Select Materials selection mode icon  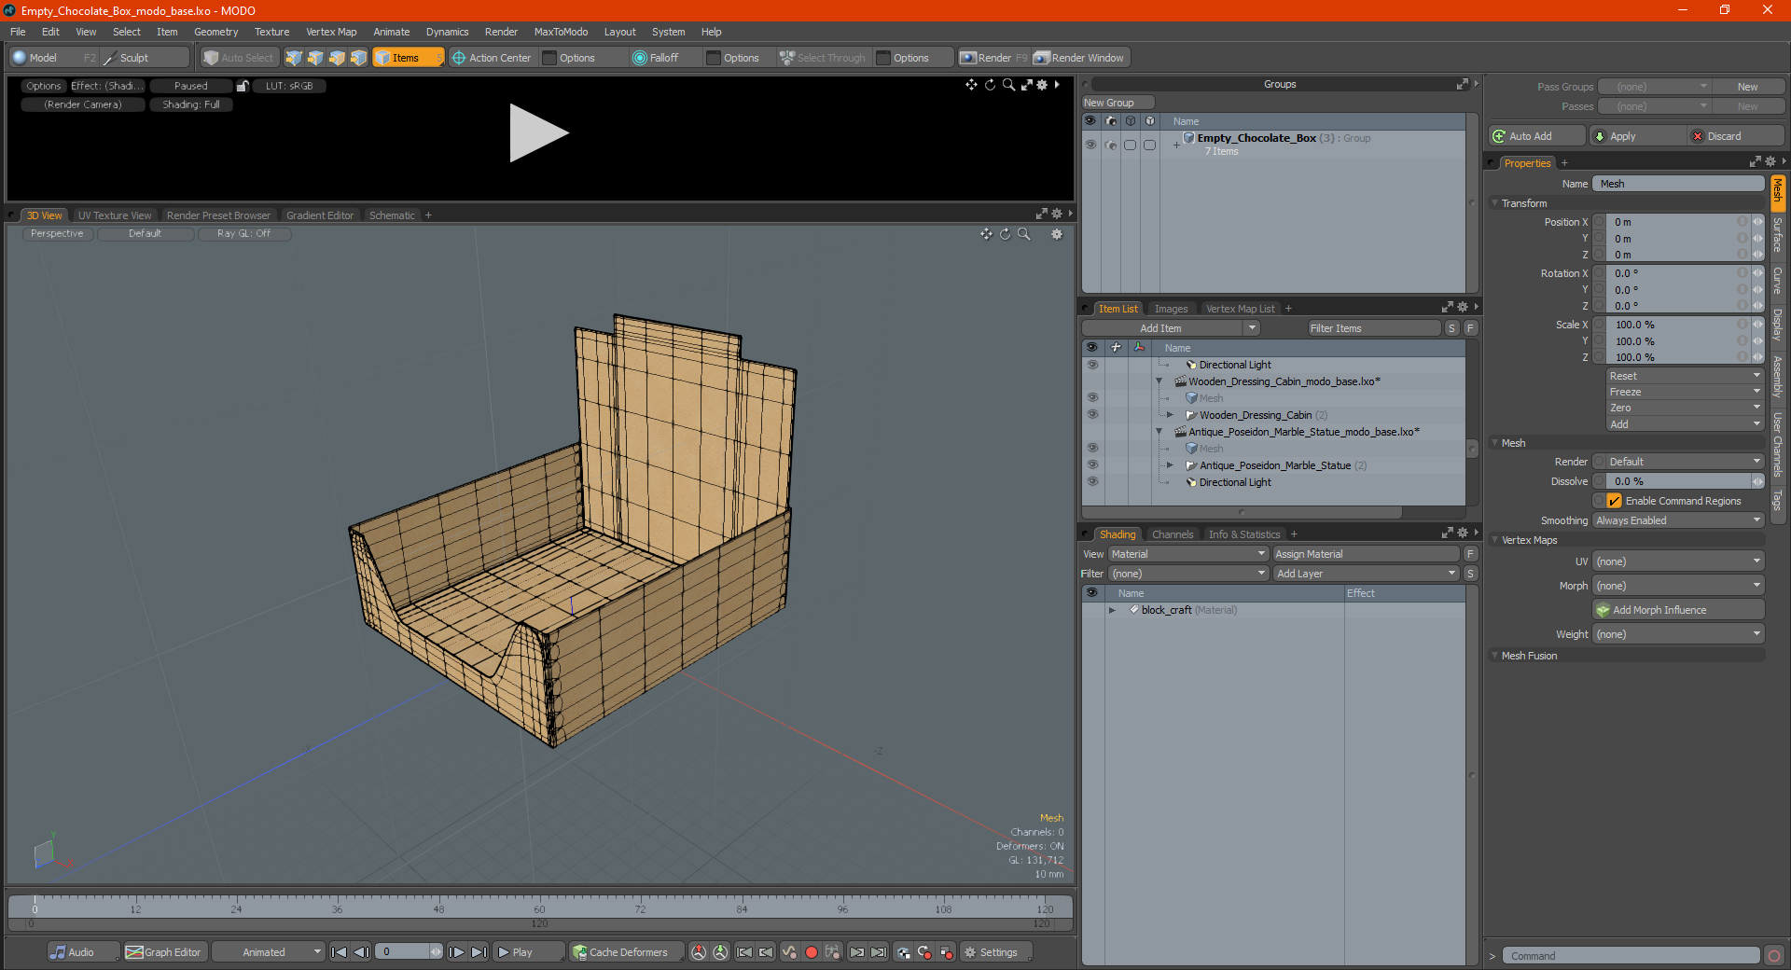pos(358,58)
